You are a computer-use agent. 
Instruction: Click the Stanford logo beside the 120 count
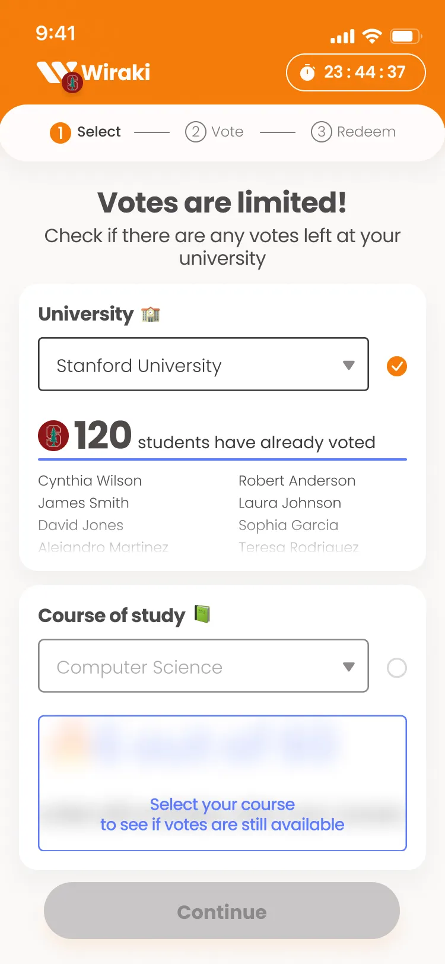[53, 436]
